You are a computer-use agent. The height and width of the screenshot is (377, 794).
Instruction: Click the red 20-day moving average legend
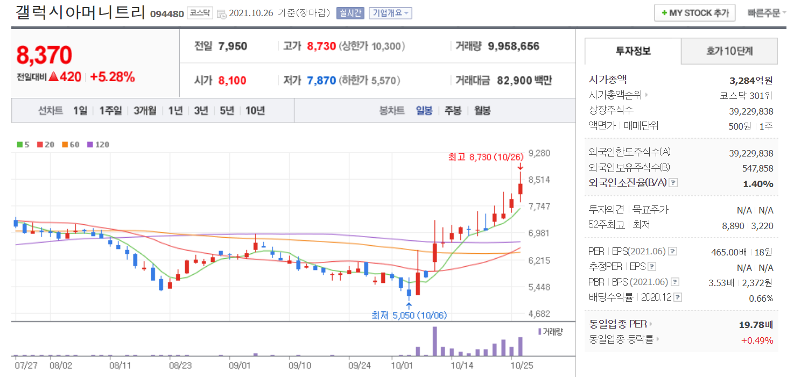46,144
